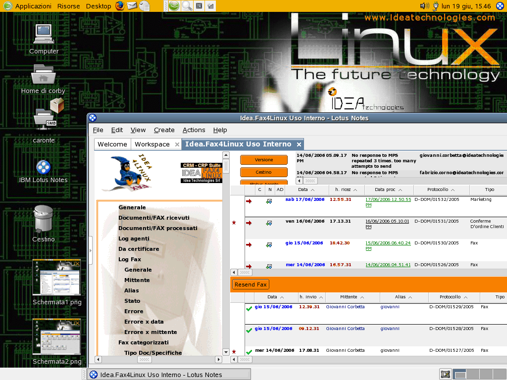The image size is (507, 380).
Task: Open the Create menu
Action: coord(164,130)
